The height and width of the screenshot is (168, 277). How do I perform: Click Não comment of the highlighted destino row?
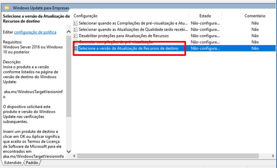255,48
